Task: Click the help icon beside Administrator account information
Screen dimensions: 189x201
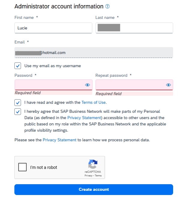Action: pos(108,6)
